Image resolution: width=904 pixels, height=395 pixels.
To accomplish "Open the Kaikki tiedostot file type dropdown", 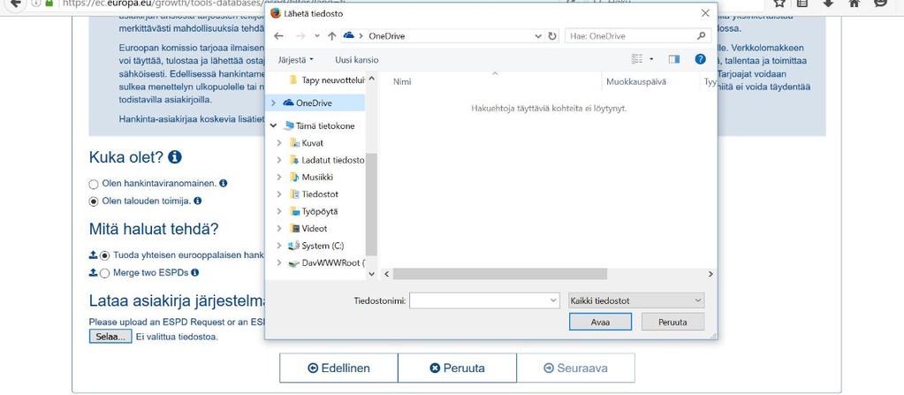I will 636,300.
